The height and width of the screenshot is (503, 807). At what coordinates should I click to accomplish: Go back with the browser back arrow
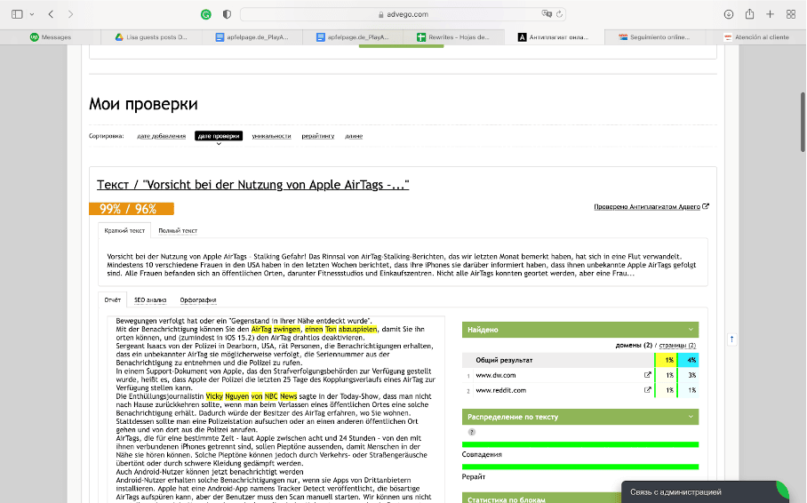tap(51, 14)
